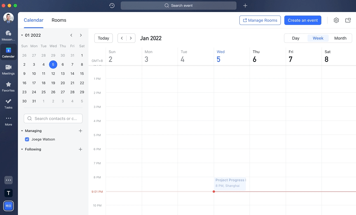
Task: Open calendar in separate window icon
Action: (348, 20)
